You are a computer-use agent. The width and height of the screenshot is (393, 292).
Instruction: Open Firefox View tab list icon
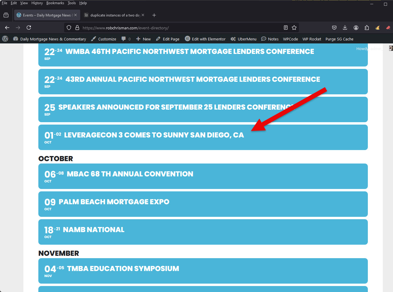[6, 15]
